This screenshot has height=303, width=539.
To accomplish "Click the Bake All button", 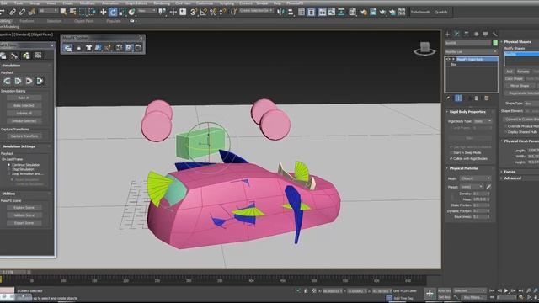I will point(24,98).
